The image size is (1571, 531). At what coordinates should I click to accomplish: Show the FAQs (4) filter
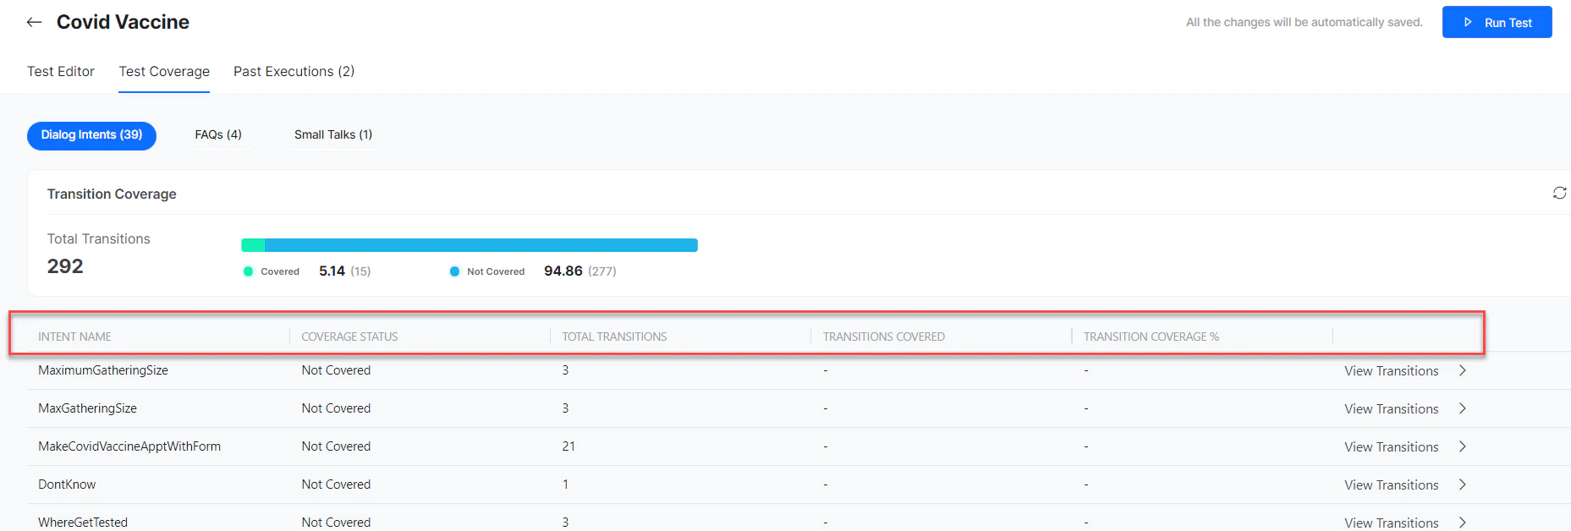pyautogui.click(x=218, y=135)
